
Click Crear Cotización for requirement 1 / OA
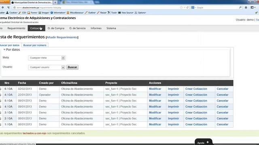pyautogui.click(x=196, y=124)
